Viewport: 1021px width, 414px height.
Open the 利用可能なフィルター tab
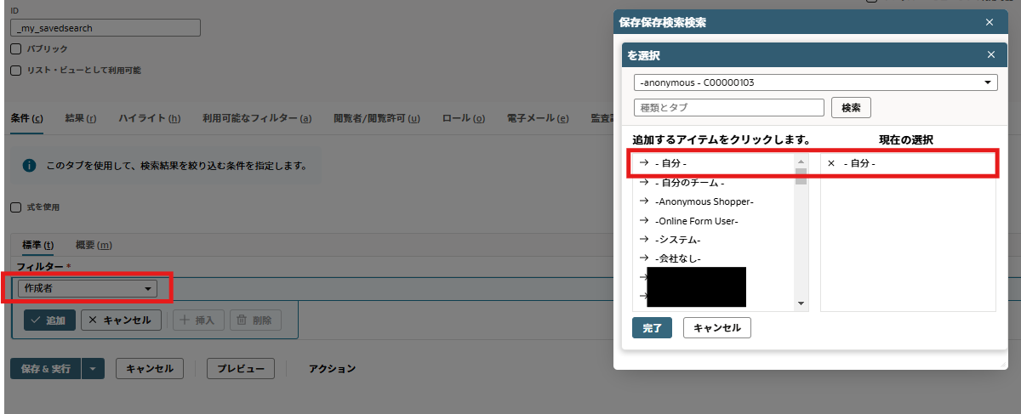[x=257, y=118]
